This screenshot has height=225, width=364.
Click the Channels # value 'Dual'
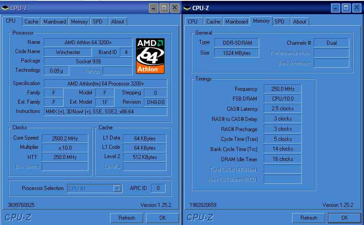[332, 43]
